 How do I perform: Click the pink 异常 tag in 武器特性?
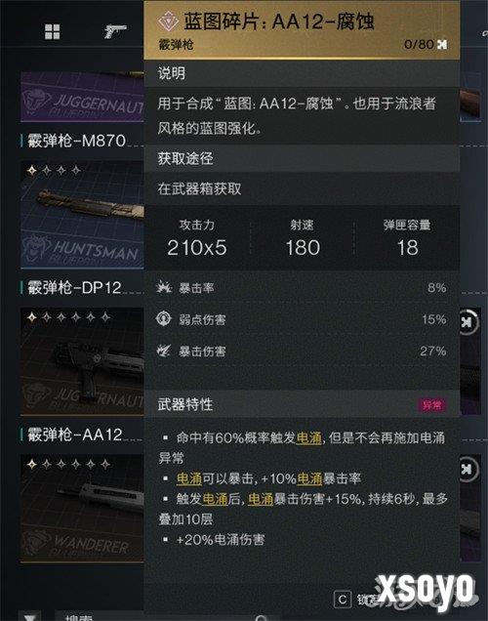click(x=432, y=405)
